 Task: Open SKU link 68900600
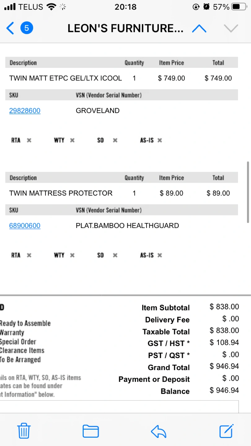click(x=25, y=225)
